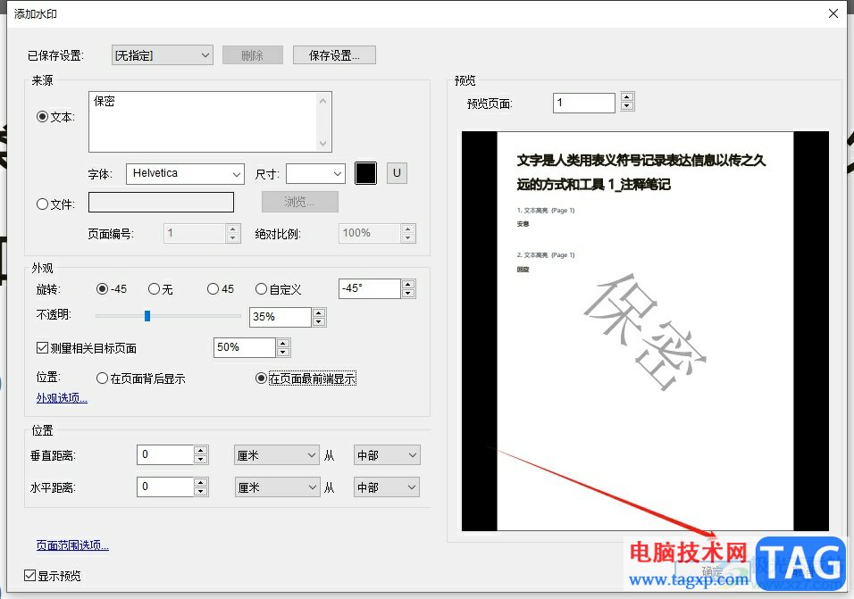The height and width of the screenshot is (599, 854).
Task: Toggle the 显示预览 checkbox
Action: (x=30, y=575)
